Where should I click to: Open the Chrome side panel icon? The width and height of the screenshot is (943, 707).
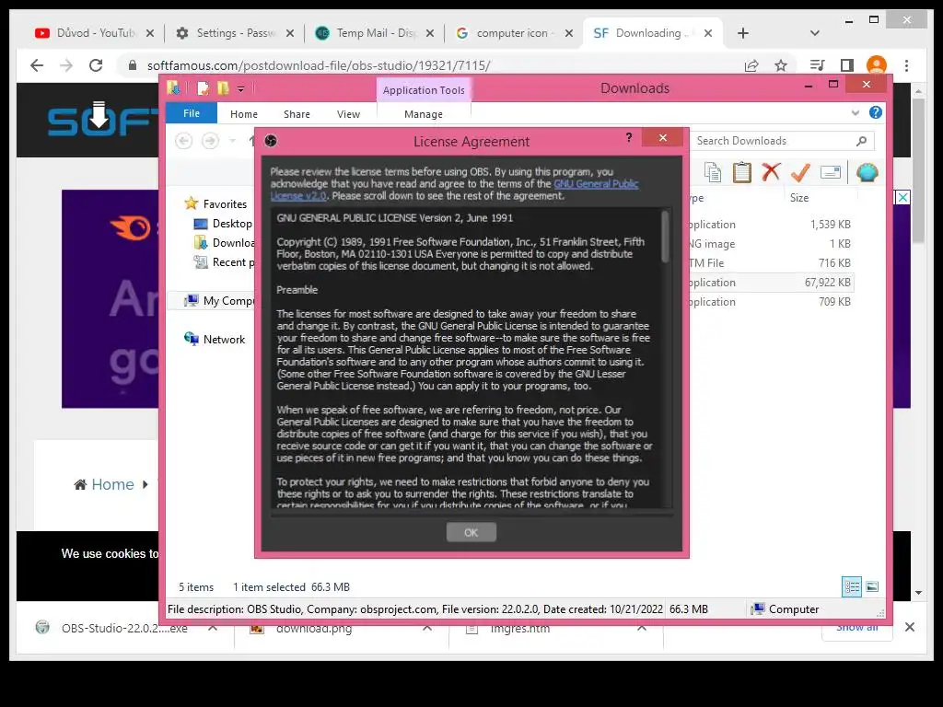click(x=847, y=65)
